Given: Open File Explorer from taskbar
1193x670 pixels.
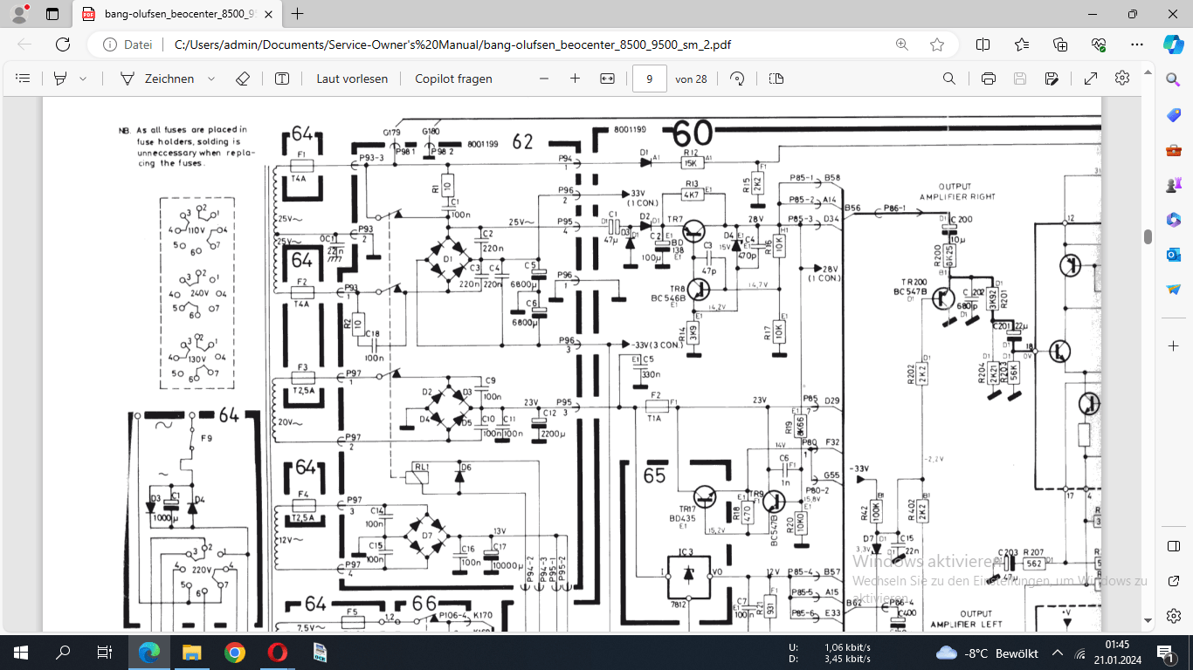Looking at the screenshot, I should click(x=192, y=653).
